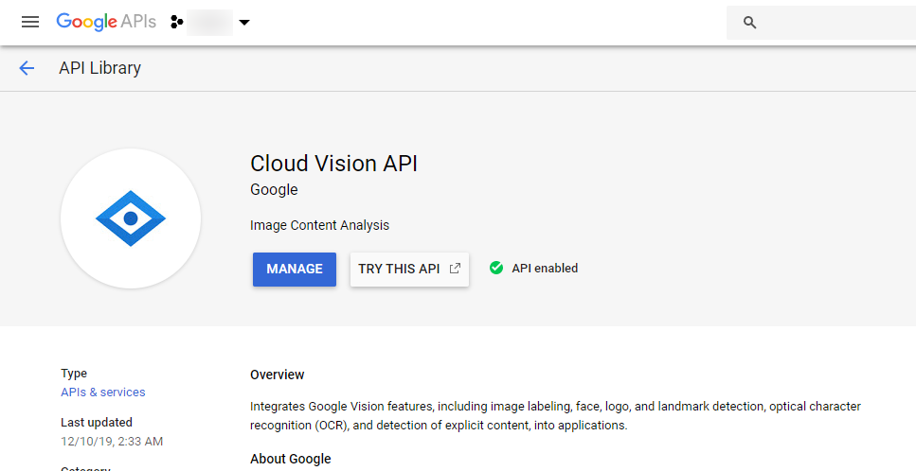Image resolution: width=916 pixels, height=471 pixels.
Task: Click external link icon beside TRY THIS API
Action: (455, 269)
